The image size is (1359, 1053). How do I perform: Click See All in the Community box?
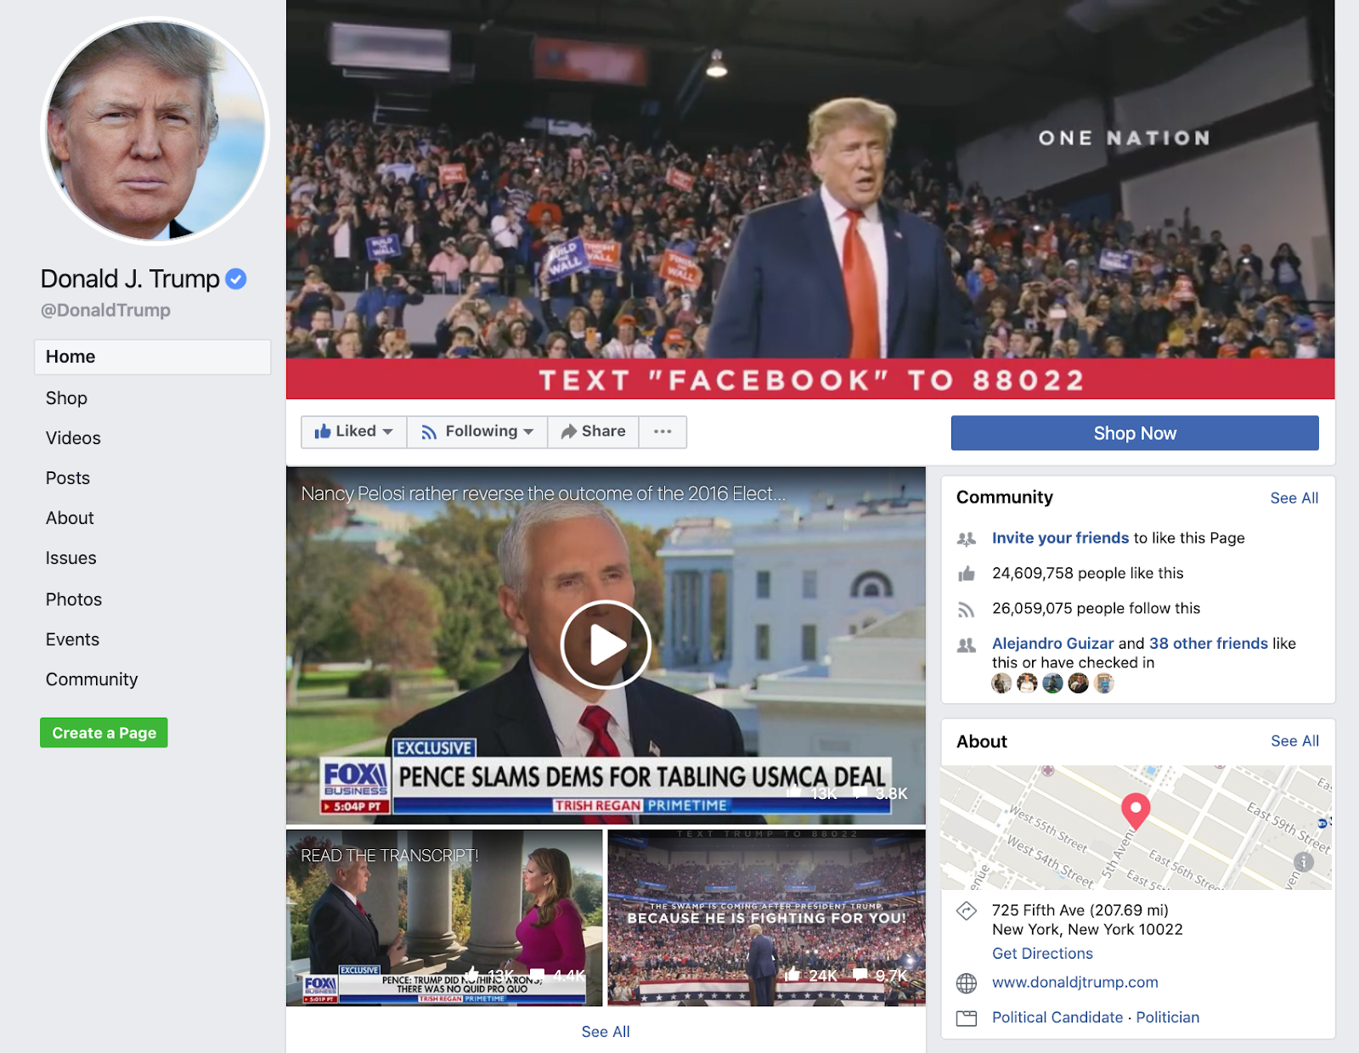[1294, 498]
